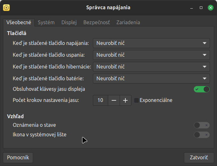
Task: Minimize the Správca napájania window
Action: point(191,7)
